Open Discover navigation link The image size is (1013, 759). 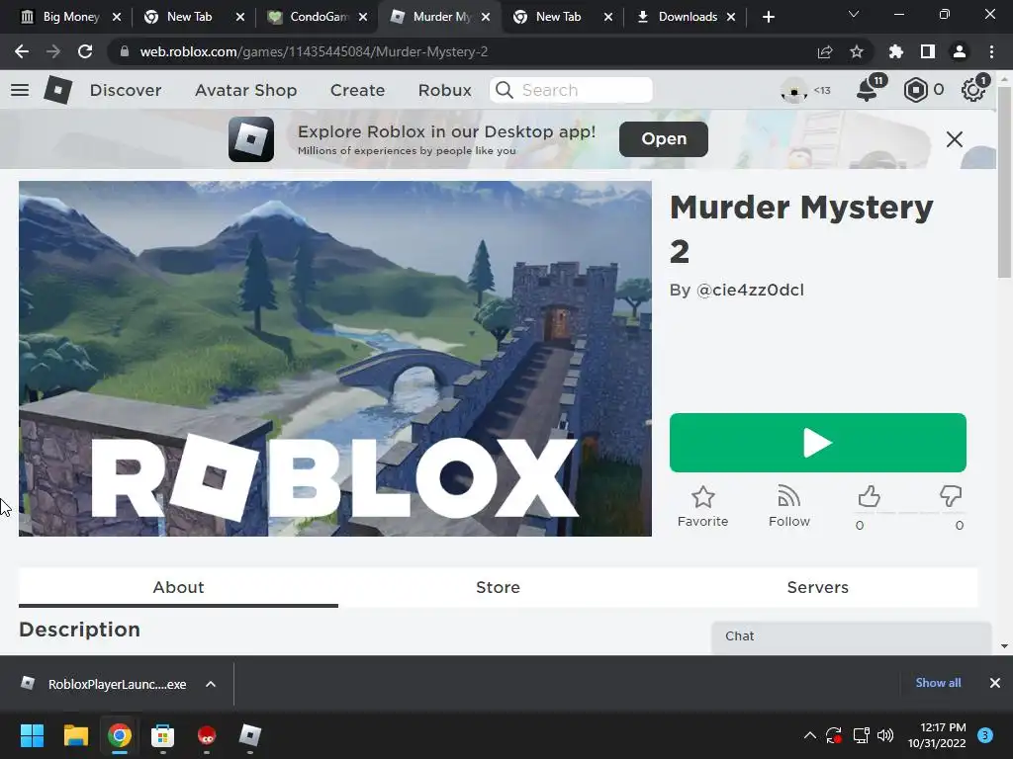(126, 90)
